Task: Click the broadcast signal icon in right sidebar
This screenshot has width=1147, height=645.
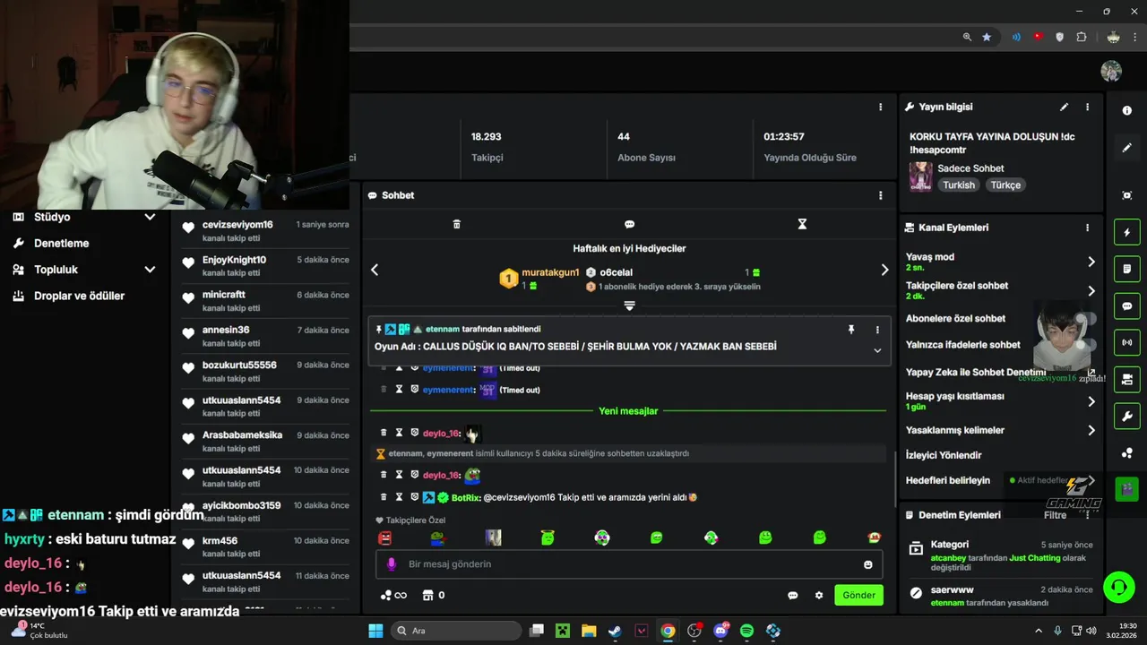Action: 1127,342
